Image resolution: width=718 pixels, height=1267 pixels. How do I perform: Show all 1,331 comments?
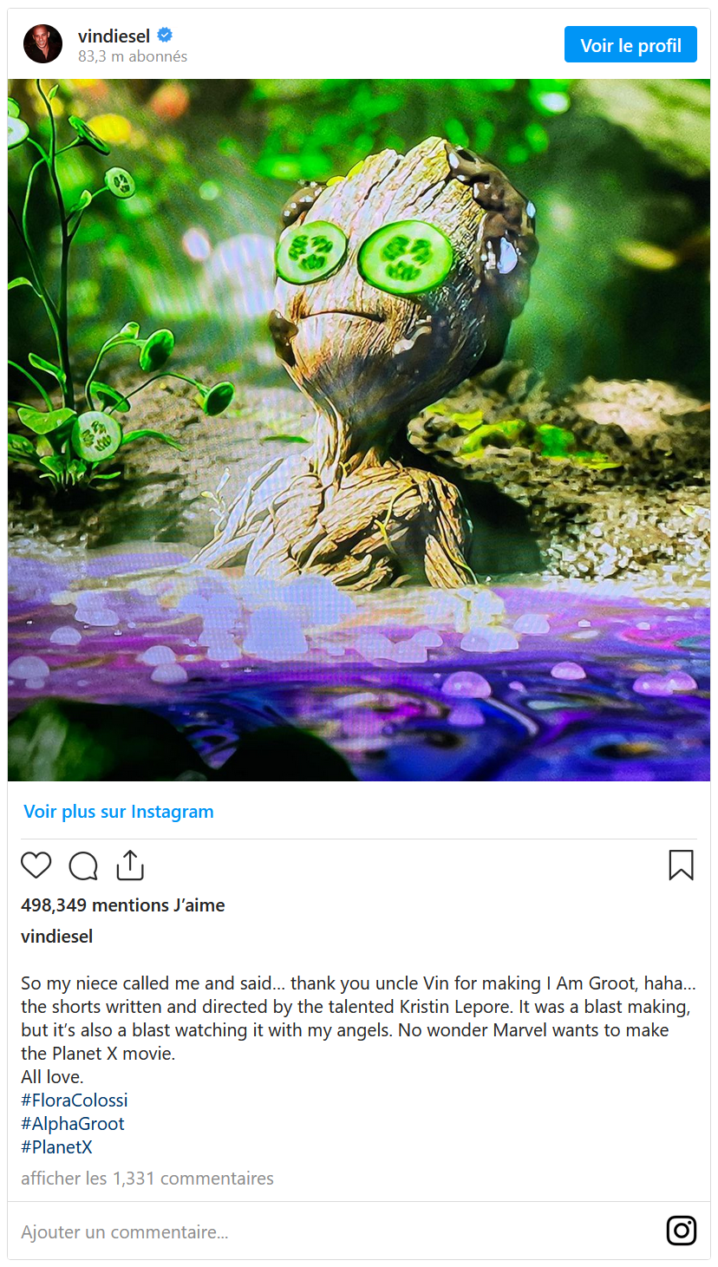pyautogui.click(x=147, y=1179)
